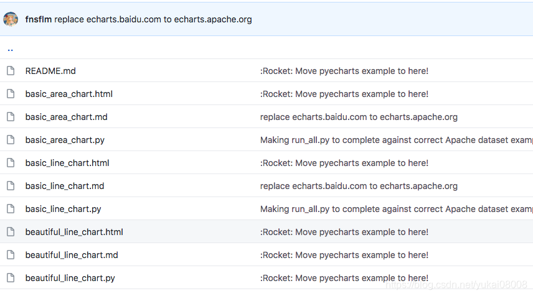Screen dimensions: 533x296
Task: Open basic_area_chart.html file
Action: tap(68, 94)
